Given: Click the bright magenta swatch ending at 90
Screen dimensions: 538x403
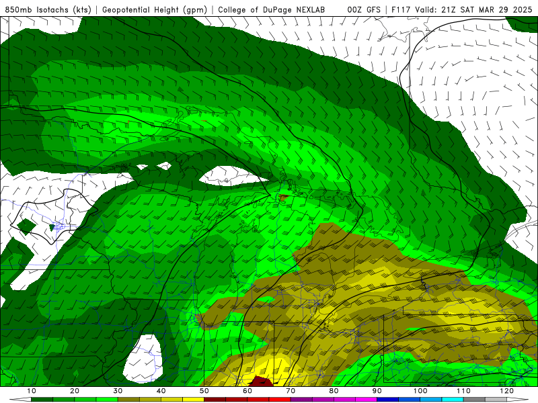Looking at the screenshot, I should (366, 400).
